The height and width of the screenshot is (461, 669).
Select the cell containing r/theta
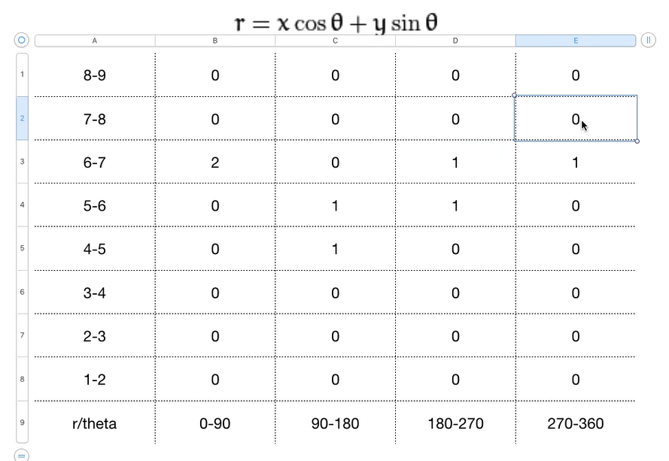click(95, 423)
